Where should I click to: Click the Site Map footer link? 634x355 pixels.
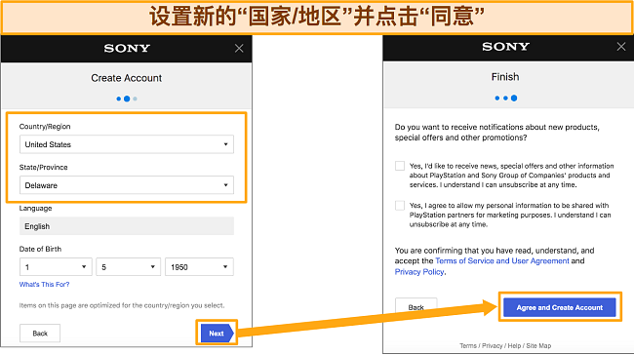click(538, 345)
